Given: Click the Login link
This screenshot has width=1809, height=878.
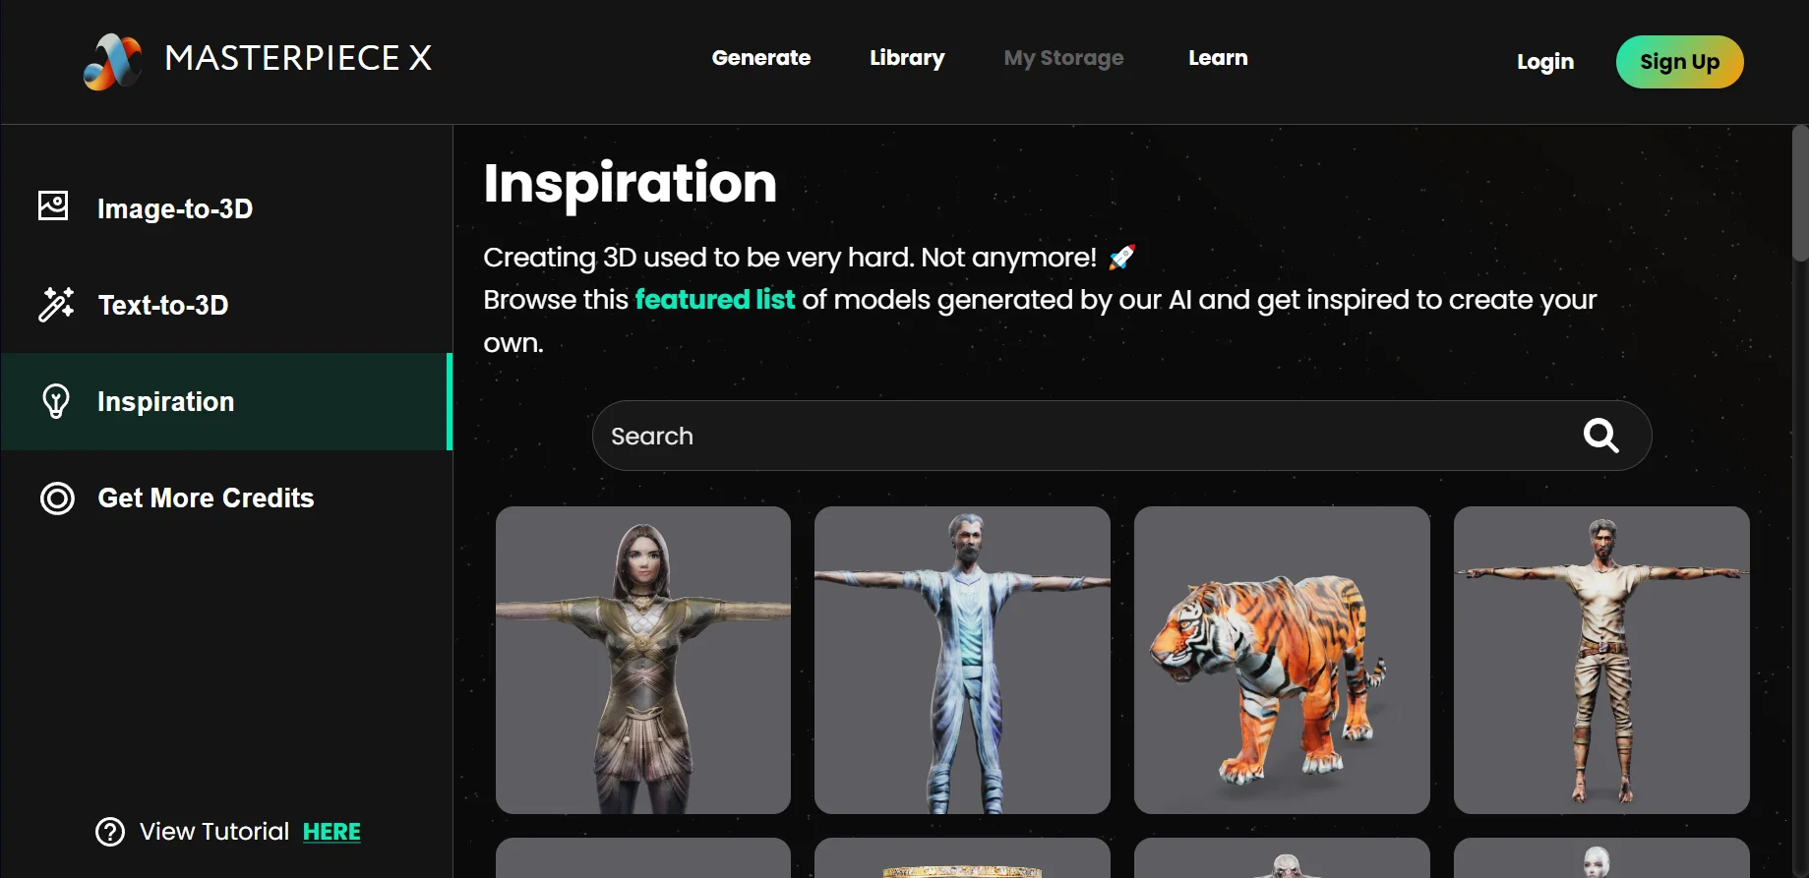Looking at the screenshot, I should tap(1545, 62).
